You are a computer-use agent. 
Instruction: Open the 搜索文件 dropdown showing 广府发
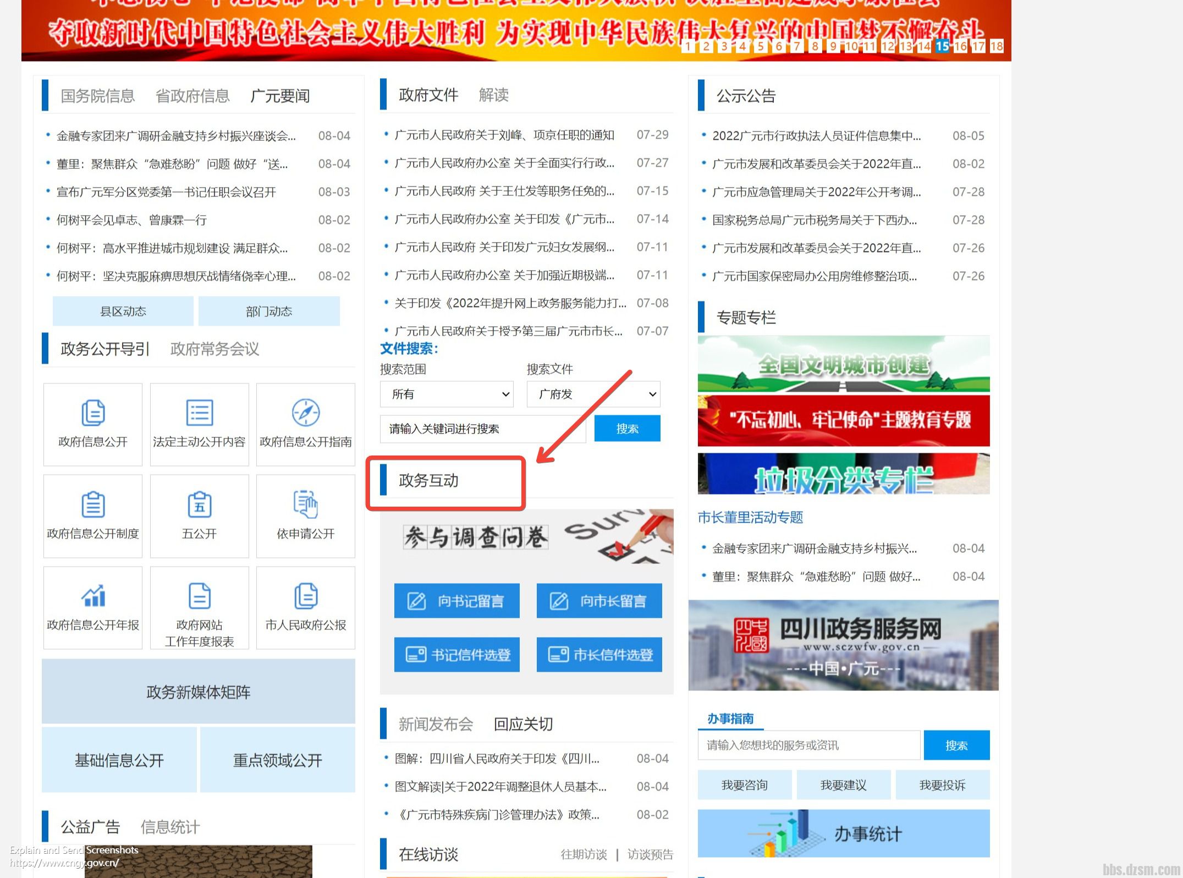(x=593, y=394)
